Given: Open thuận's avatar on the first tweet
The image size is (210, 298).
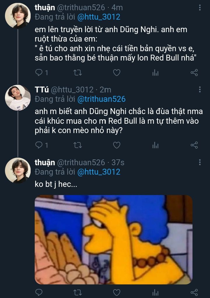Looking at the screenshot, I should [x=18, y=15].
